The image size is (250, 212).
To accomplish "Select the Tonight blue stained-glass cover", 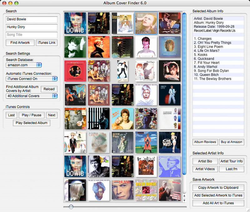I will point(146,118).
